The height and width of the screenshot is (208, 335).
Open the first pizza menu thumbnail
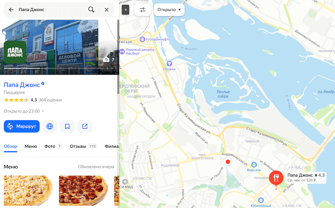[x=28, y=191]
